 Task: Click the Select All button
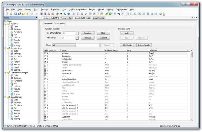point(103,38)
